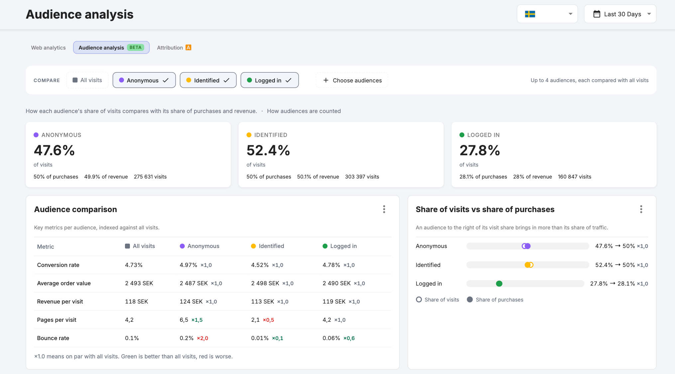
Task: Click the 47.6% Anonymous visits figure
Action: 54,151
